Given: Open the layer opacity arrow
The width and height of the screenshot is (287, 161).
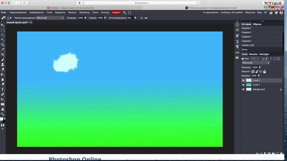Looking at the screenshot, I should pyautogui.click(x=260, y=68).
